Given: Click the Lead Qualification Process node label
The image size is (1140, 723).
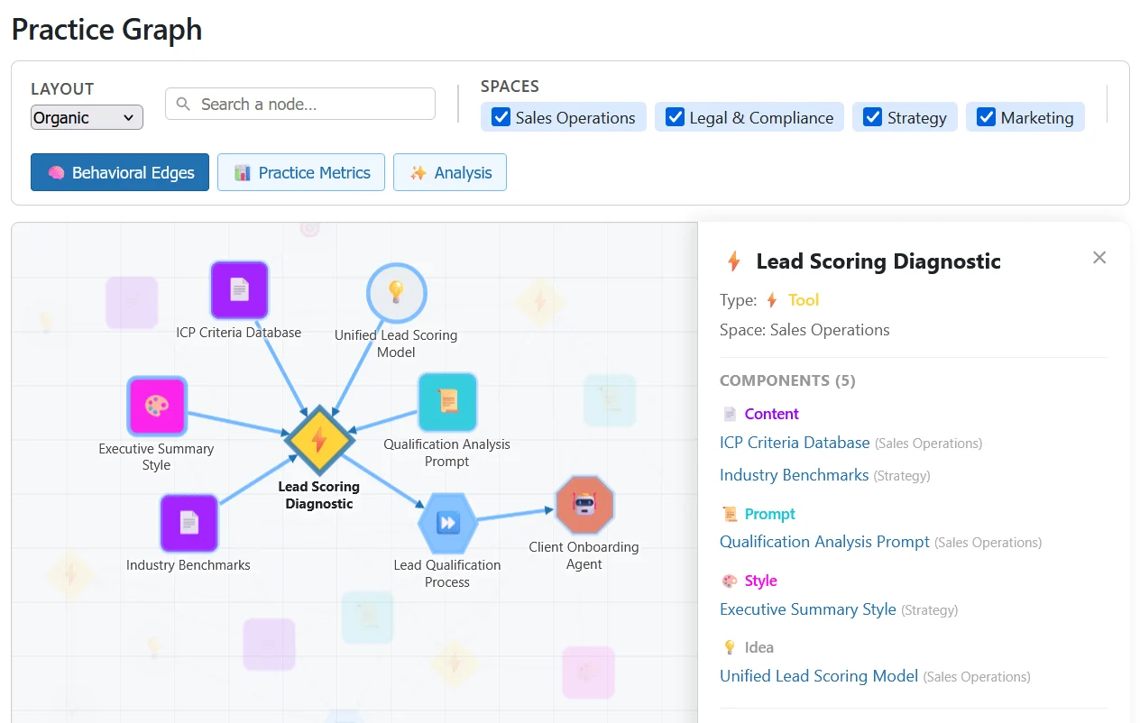Looking at the screenshot, I should point(447,573).
